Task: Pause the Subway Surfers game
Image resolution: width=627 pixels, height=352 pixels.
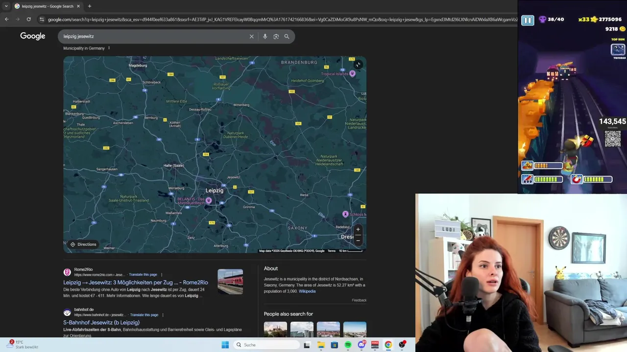Action: point(528,21)
